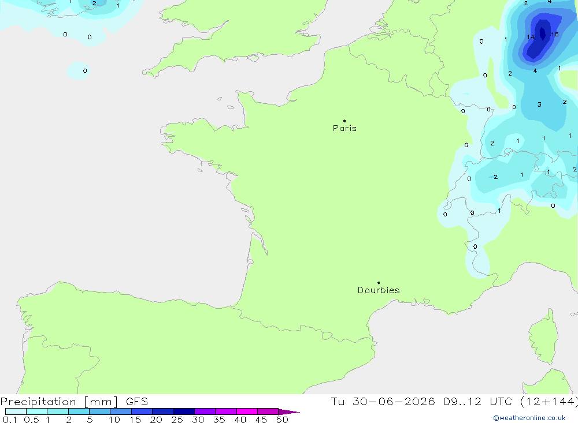Pick the 0.1–0.5 mm legend color swatch
The height and width of the screenshot is (423, 578).
click(x=16, y=411)
